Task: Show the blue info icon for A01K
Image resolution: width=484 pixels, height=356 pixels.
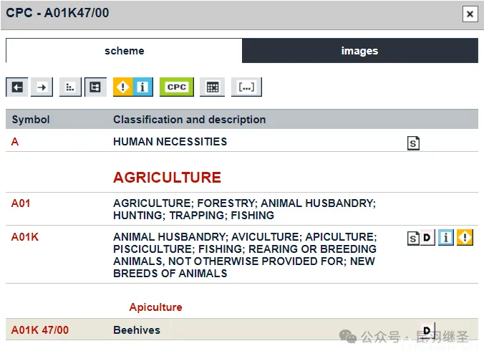Action: pyautogui.click(x=446, y=238)
